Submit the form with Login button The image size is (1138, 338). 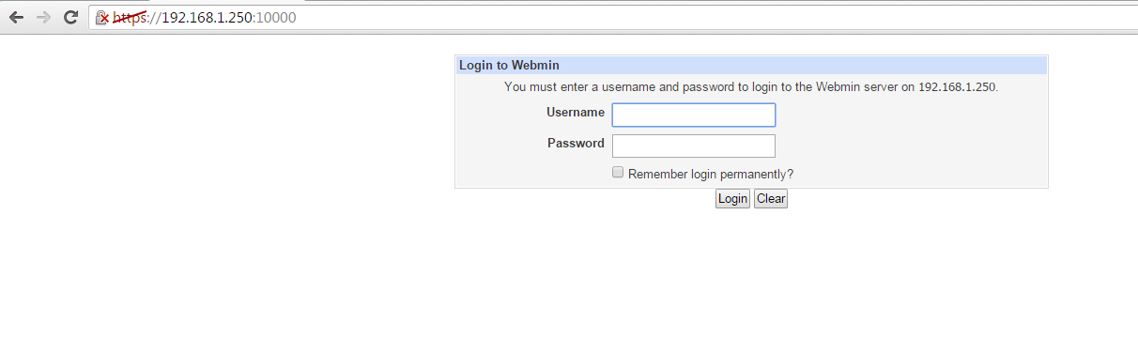tap(732, 198)
